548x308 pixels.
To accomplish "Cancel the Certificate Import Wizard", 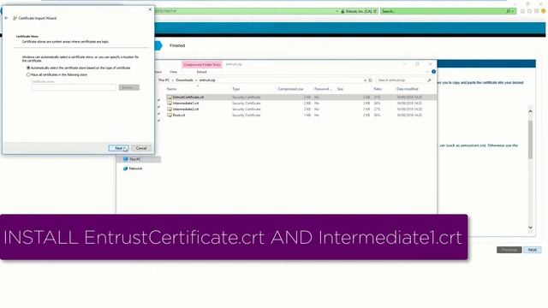I will pos(141,148).
